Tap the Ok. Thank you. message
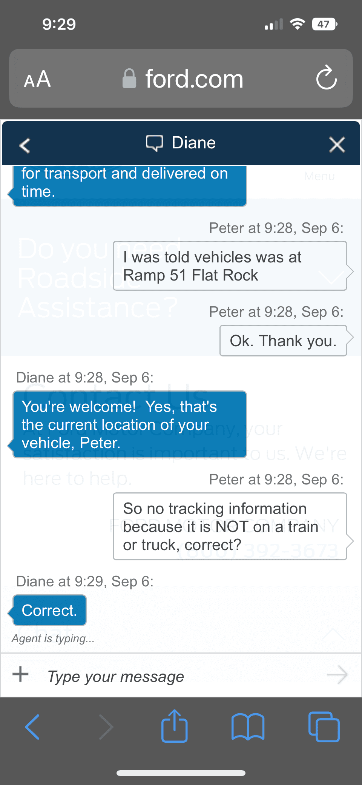This screenshot has height=785, width=362. 283,341
